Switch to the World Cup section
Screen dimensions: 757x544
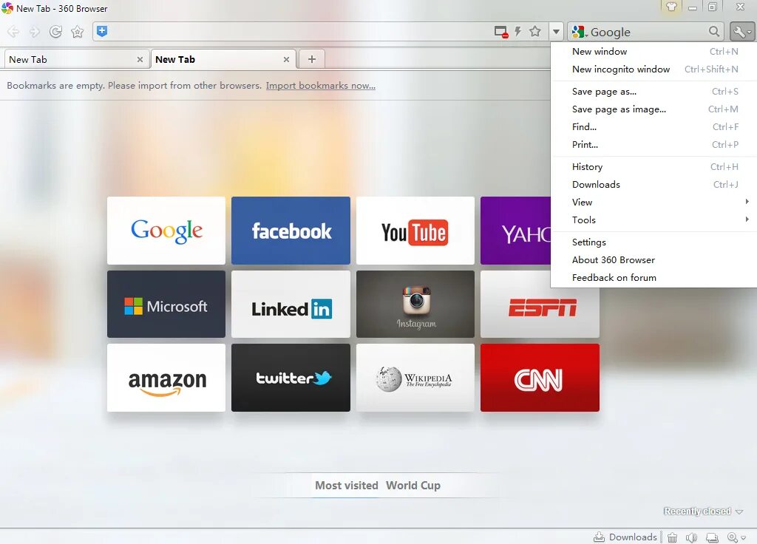[x=413, y=486]
